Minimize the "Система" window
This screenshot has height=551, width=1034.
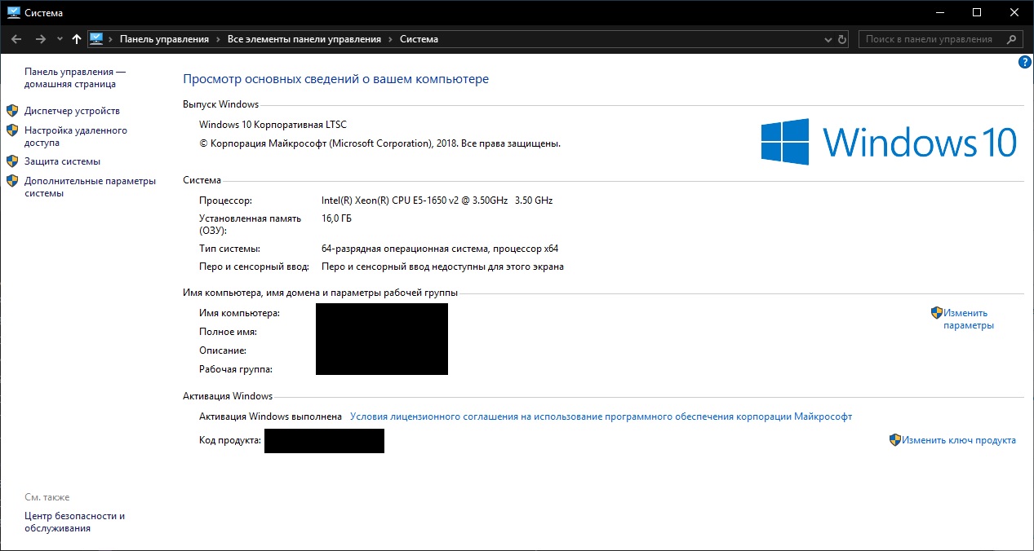coord(939,12)
